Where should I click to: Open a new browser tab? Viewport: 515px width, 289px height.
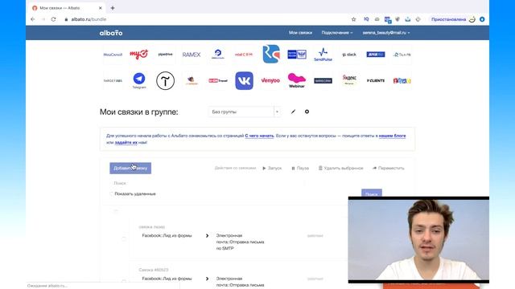click(x=113, y=8)
